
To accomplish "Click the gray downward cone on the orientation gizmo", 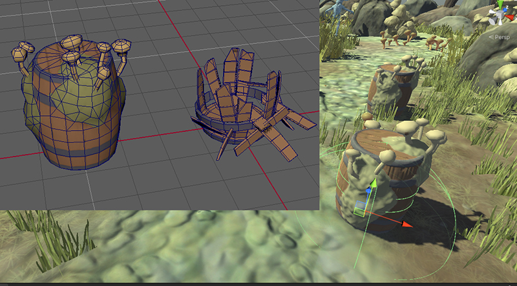I will point(492,21).
